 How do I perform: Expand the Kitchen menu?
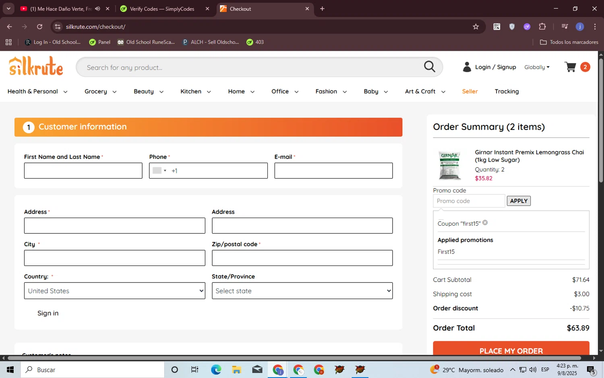click(195, 91)
